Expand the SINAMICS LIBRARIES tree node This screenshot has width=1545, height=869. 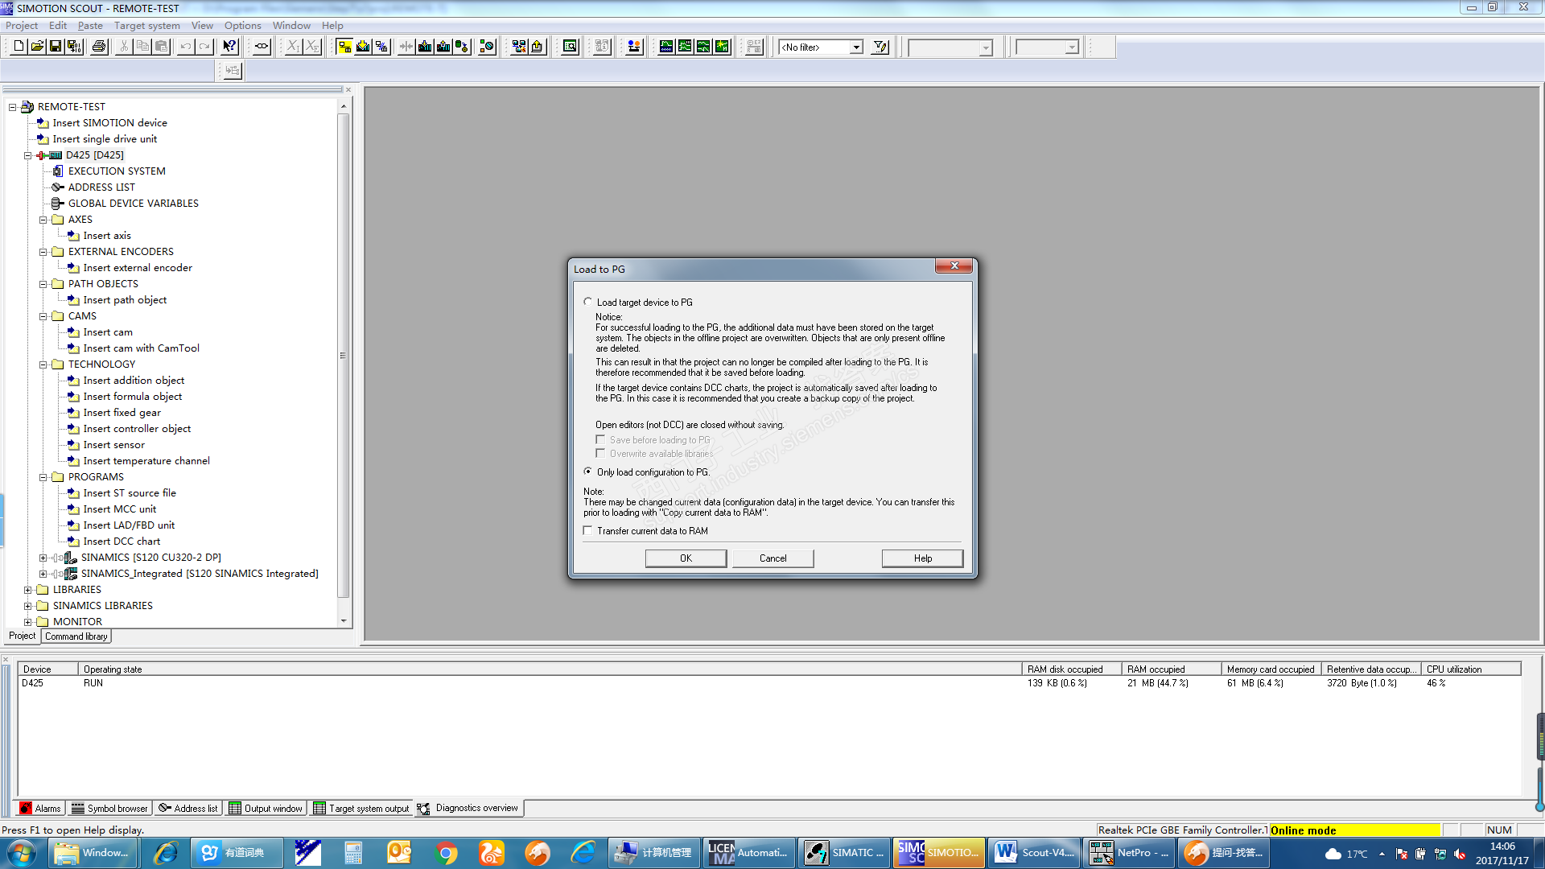coord(28,606)
